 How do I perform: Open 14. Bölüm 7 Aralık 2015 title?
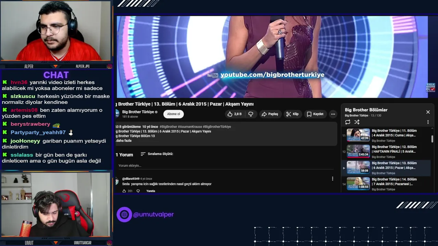[x=394, y=182]
